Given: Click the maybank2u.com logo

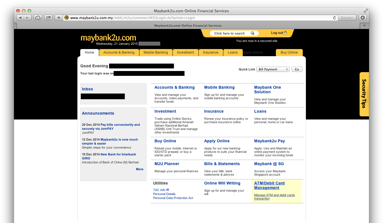Looking at the screenshot, I should pos(108,38).
